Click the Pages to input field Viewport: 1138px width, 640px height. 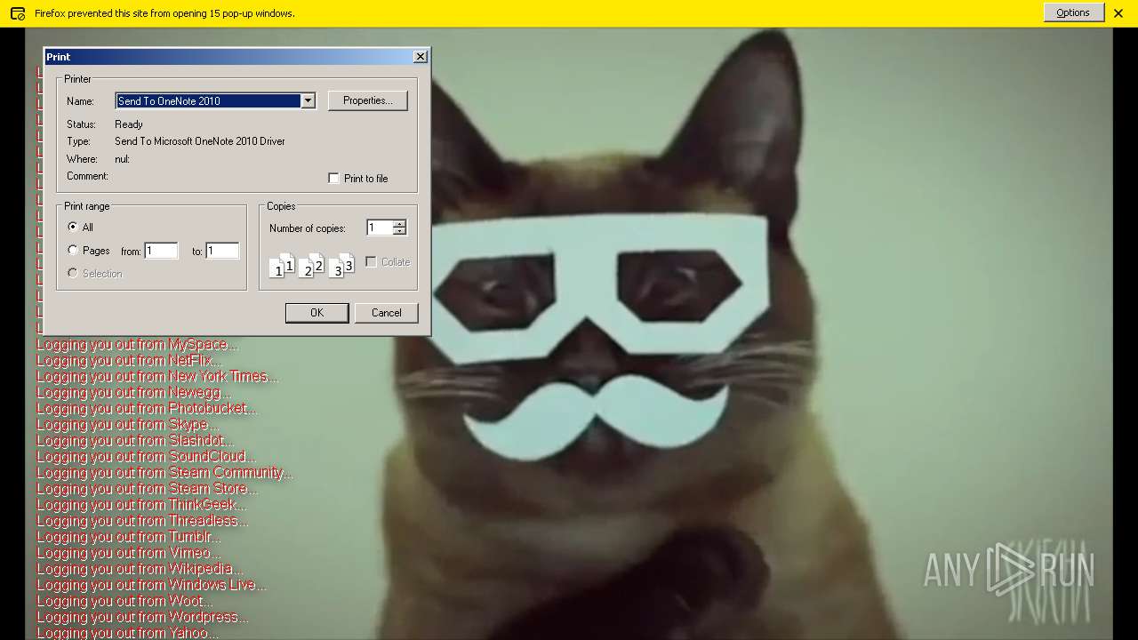tap(222, 251)
